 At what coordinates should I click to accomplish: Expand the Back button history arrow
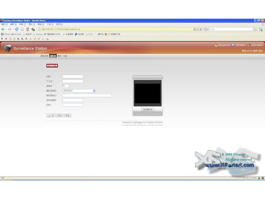[6, 29]
